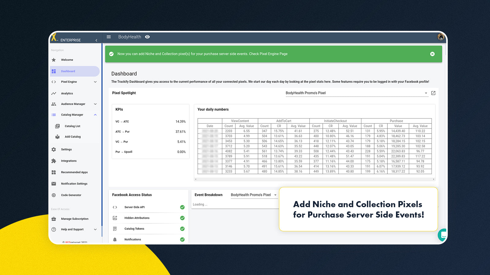Toggle the eye icon beside BodyHealth
The width and height of the screenshot is (490, 275).
click(x=147, y=37)
